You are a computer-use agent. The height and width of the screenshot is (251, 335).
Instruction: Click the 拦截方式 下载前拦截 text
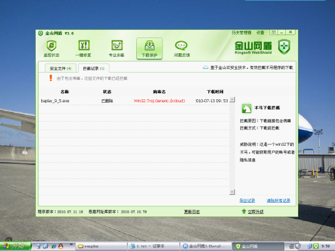[260, 128]
